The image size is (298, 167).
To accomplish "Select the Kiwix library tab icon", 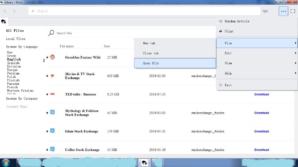I will click(4, 22).
